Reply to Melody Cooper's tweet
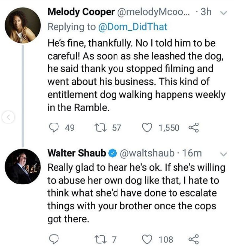The width and height of the screenshot is (234, 246). pos(54,128)
